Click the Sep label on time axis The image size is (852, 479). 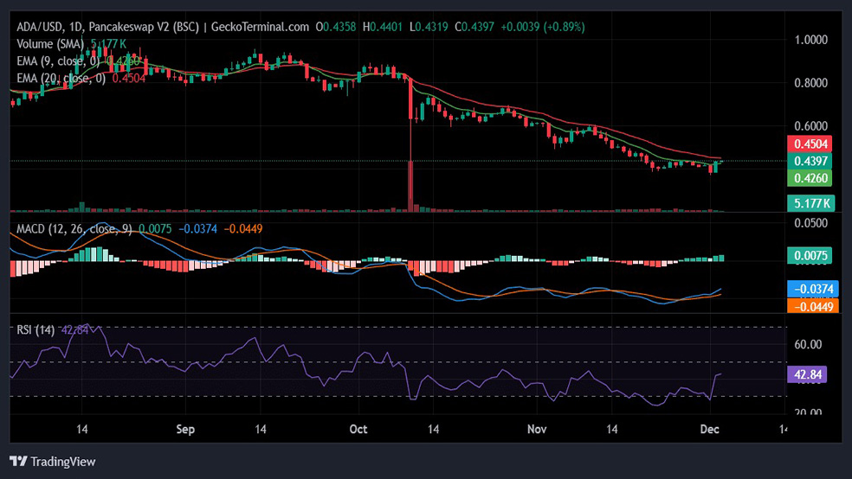[x=184, y=429]
